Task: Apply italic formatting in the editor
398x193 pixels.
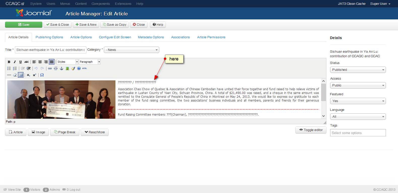Action: pyautogui.click(x=15, y=62)
